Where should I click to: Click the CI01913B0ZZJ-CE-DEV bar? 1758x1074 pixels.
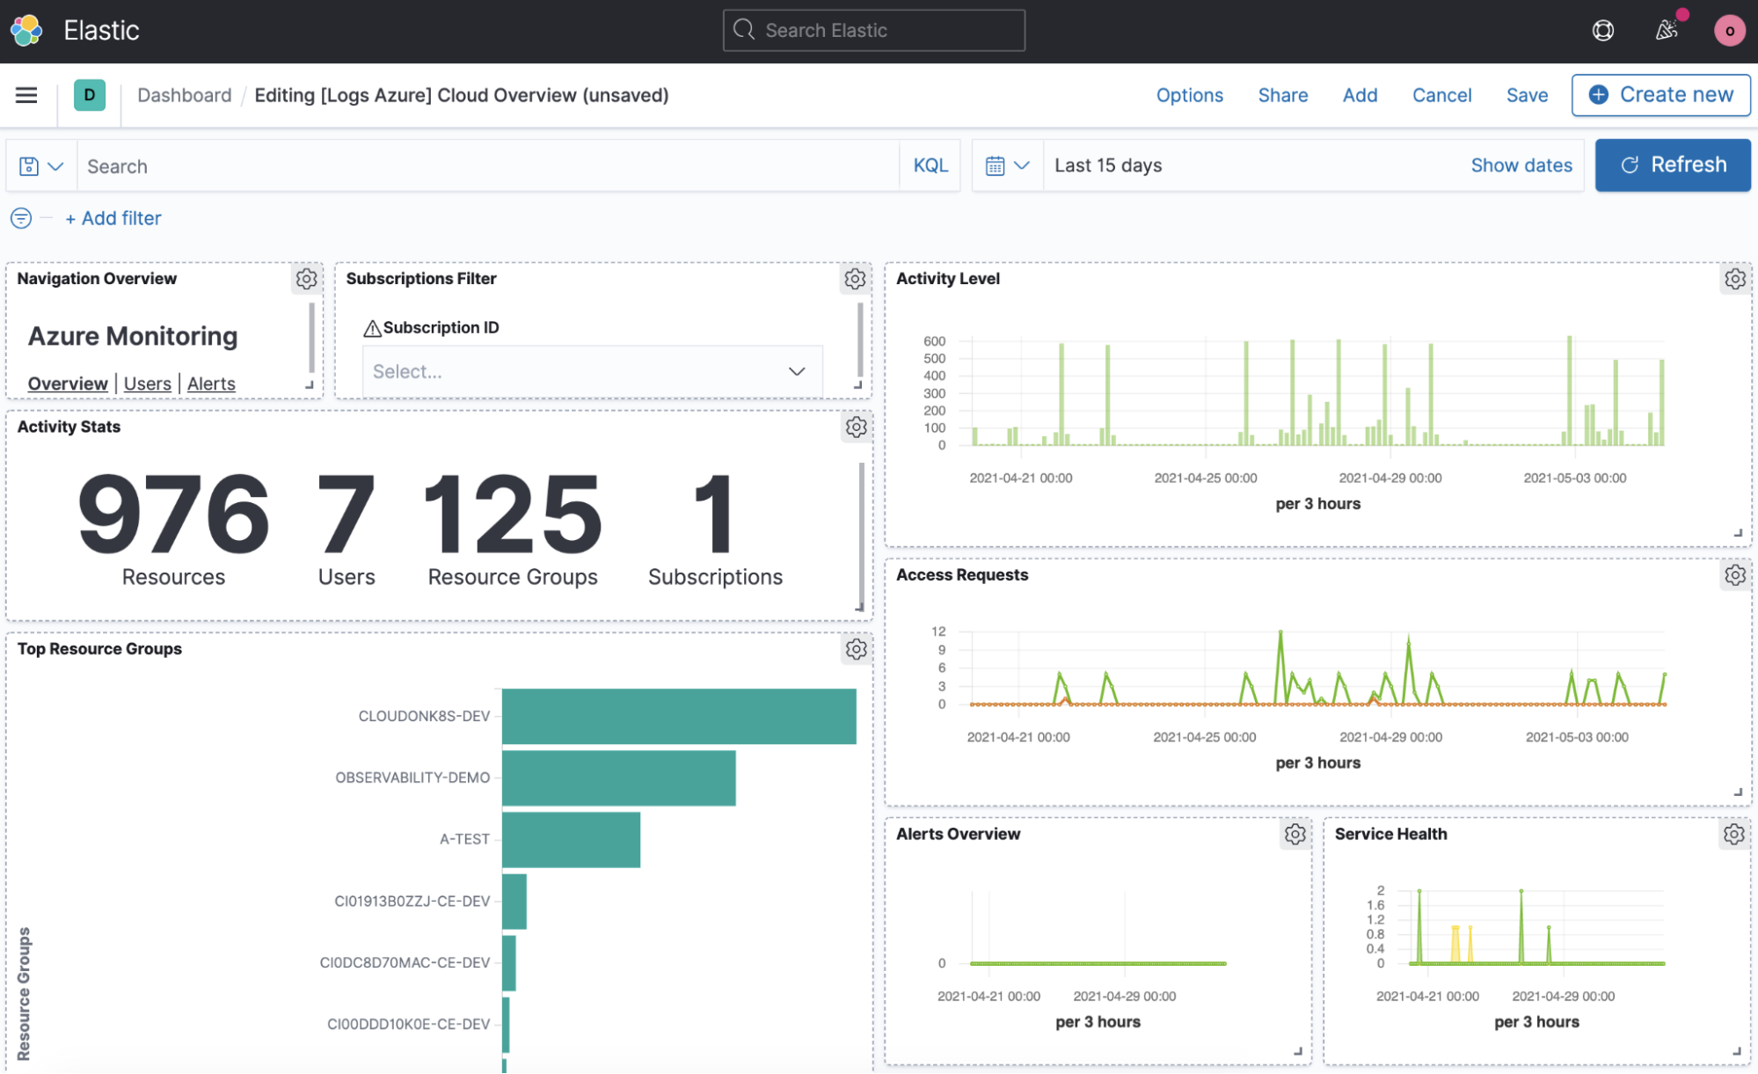coord(514,901)
